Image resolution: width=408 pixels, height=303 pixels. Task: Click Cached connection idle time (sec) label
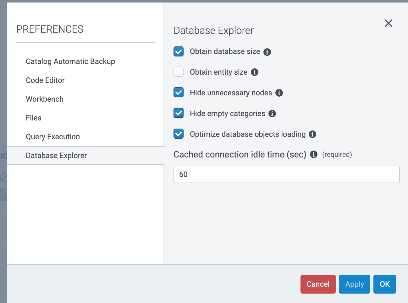(x=240, y=155)
